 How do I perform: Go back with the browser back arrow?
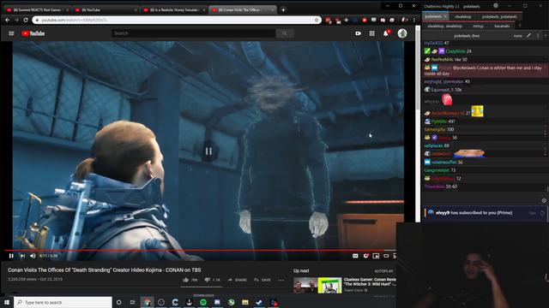(x=8, y=20)
